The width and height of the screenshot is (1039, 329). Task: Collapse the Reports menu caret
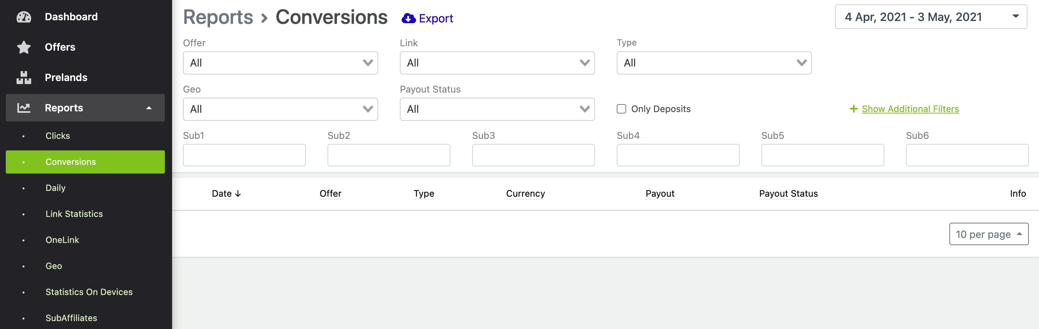[149, 108]
